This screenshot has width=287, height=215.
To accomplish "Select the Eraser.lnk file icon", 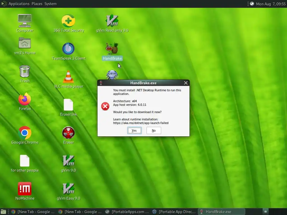I will [x=68, y=105].
